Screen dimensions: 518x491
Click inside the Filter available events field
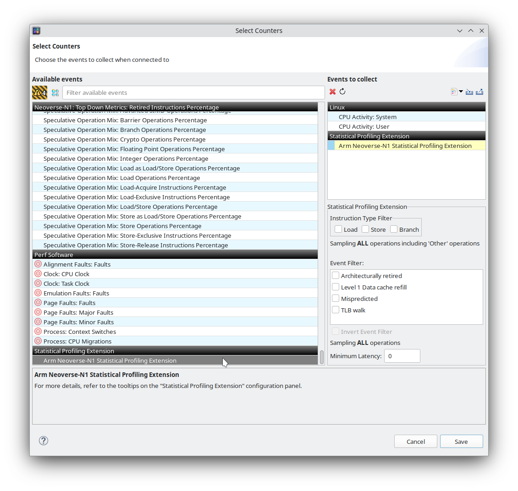pos(193,92)
